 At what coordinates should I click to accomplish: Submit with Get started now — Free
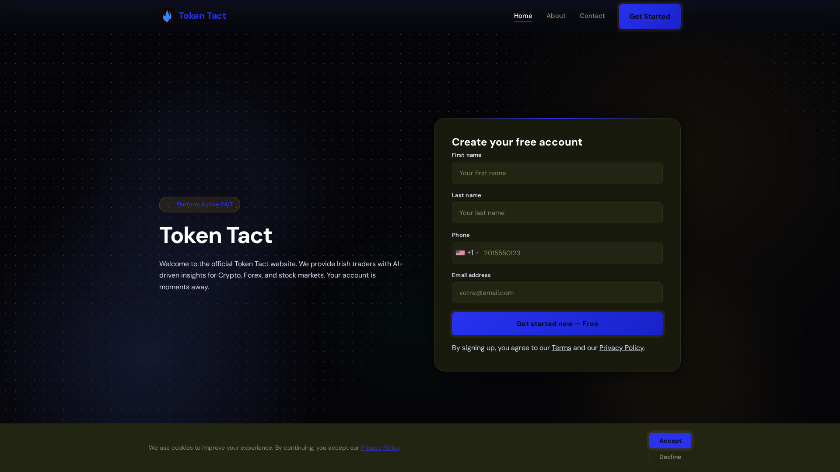coord(557,323)
